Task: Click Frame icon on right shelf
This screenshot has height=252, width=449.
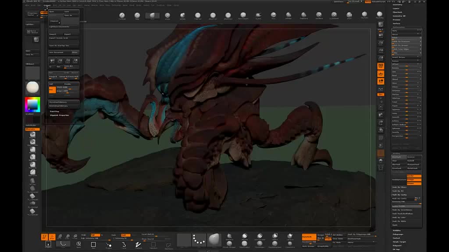Action: 381,107
